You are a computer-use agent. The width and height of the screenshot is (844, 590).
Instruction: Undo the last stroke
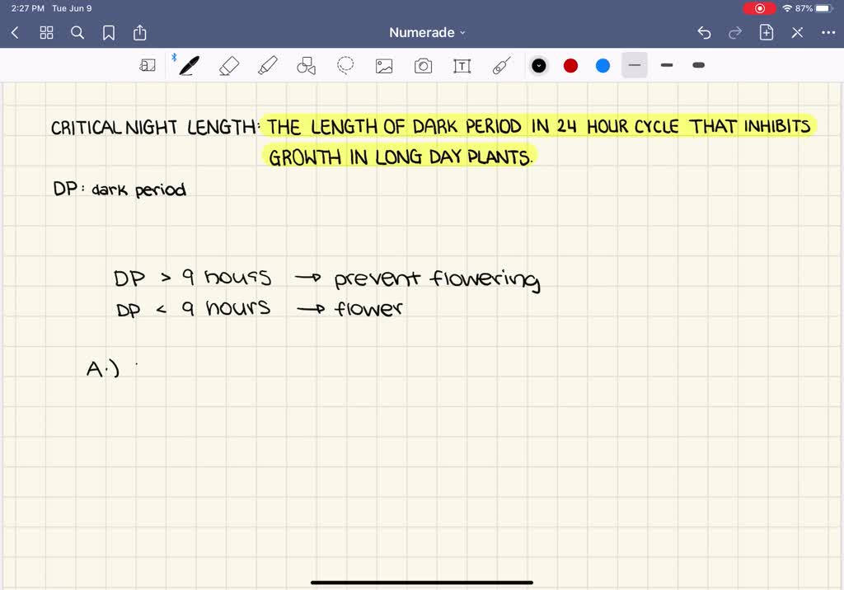pos(703,32)
